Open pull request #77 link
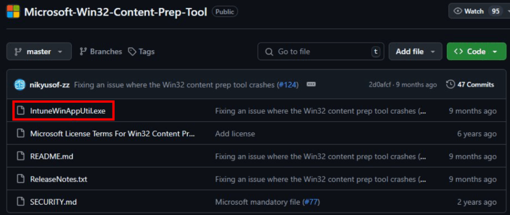 click(311, 203)
